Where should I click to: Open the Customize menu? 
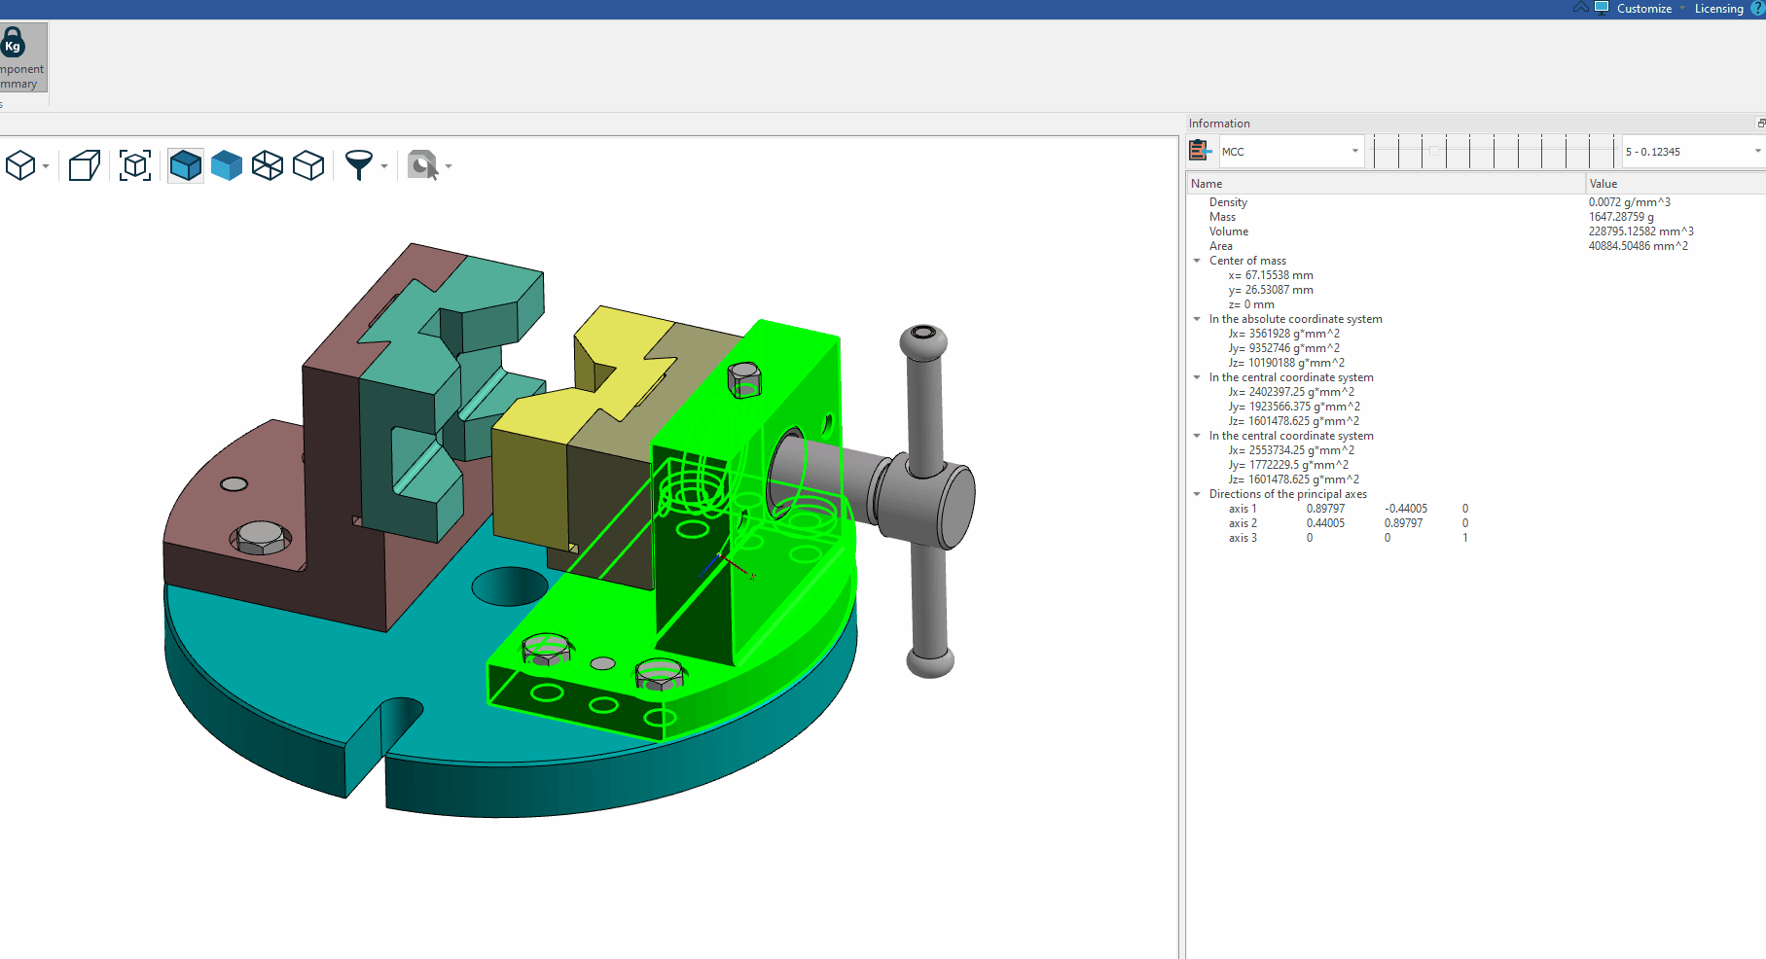pos(1643,9)
